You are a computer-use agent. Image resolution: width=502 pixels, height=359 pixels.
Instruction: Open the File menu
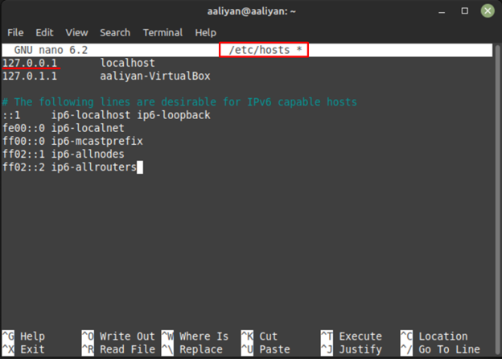pyautogui.click(x=15, y=33)
